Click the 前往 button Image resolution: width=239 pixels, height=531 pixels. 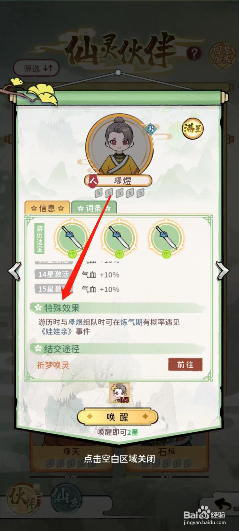click(185, 365)
